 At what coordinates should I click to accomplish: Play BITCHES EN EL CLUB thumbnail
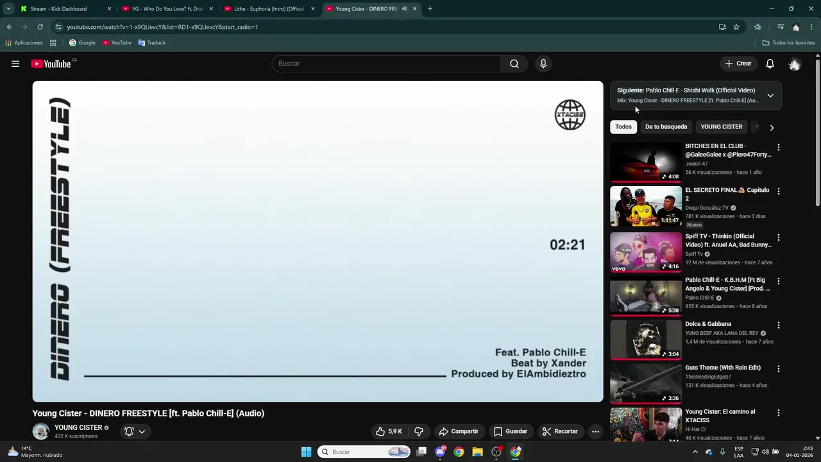[646, 162]
